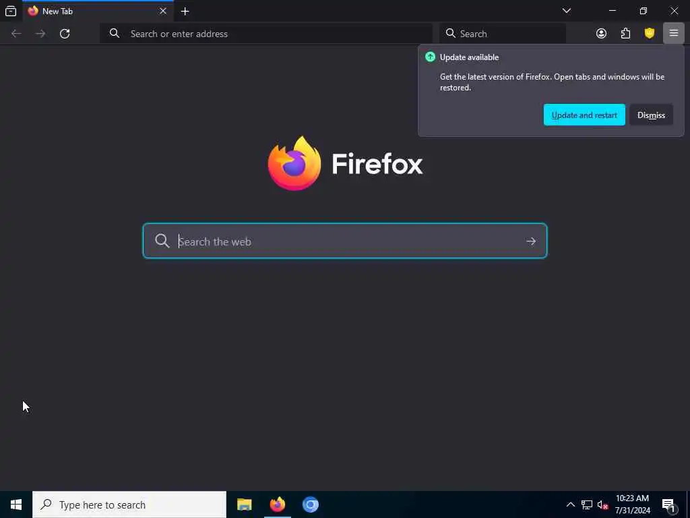Open the Firefox account icon

pyautogui.click(x=601, y=34)
